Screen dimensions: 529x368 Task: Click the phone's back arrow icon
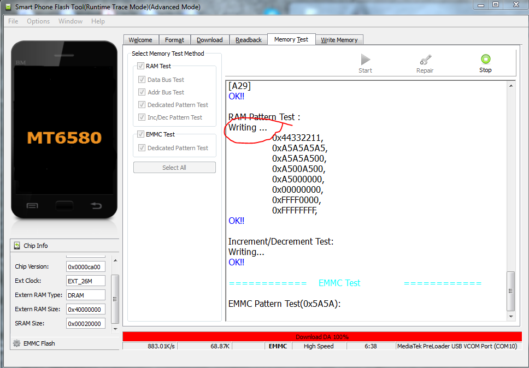pos(96,205)
